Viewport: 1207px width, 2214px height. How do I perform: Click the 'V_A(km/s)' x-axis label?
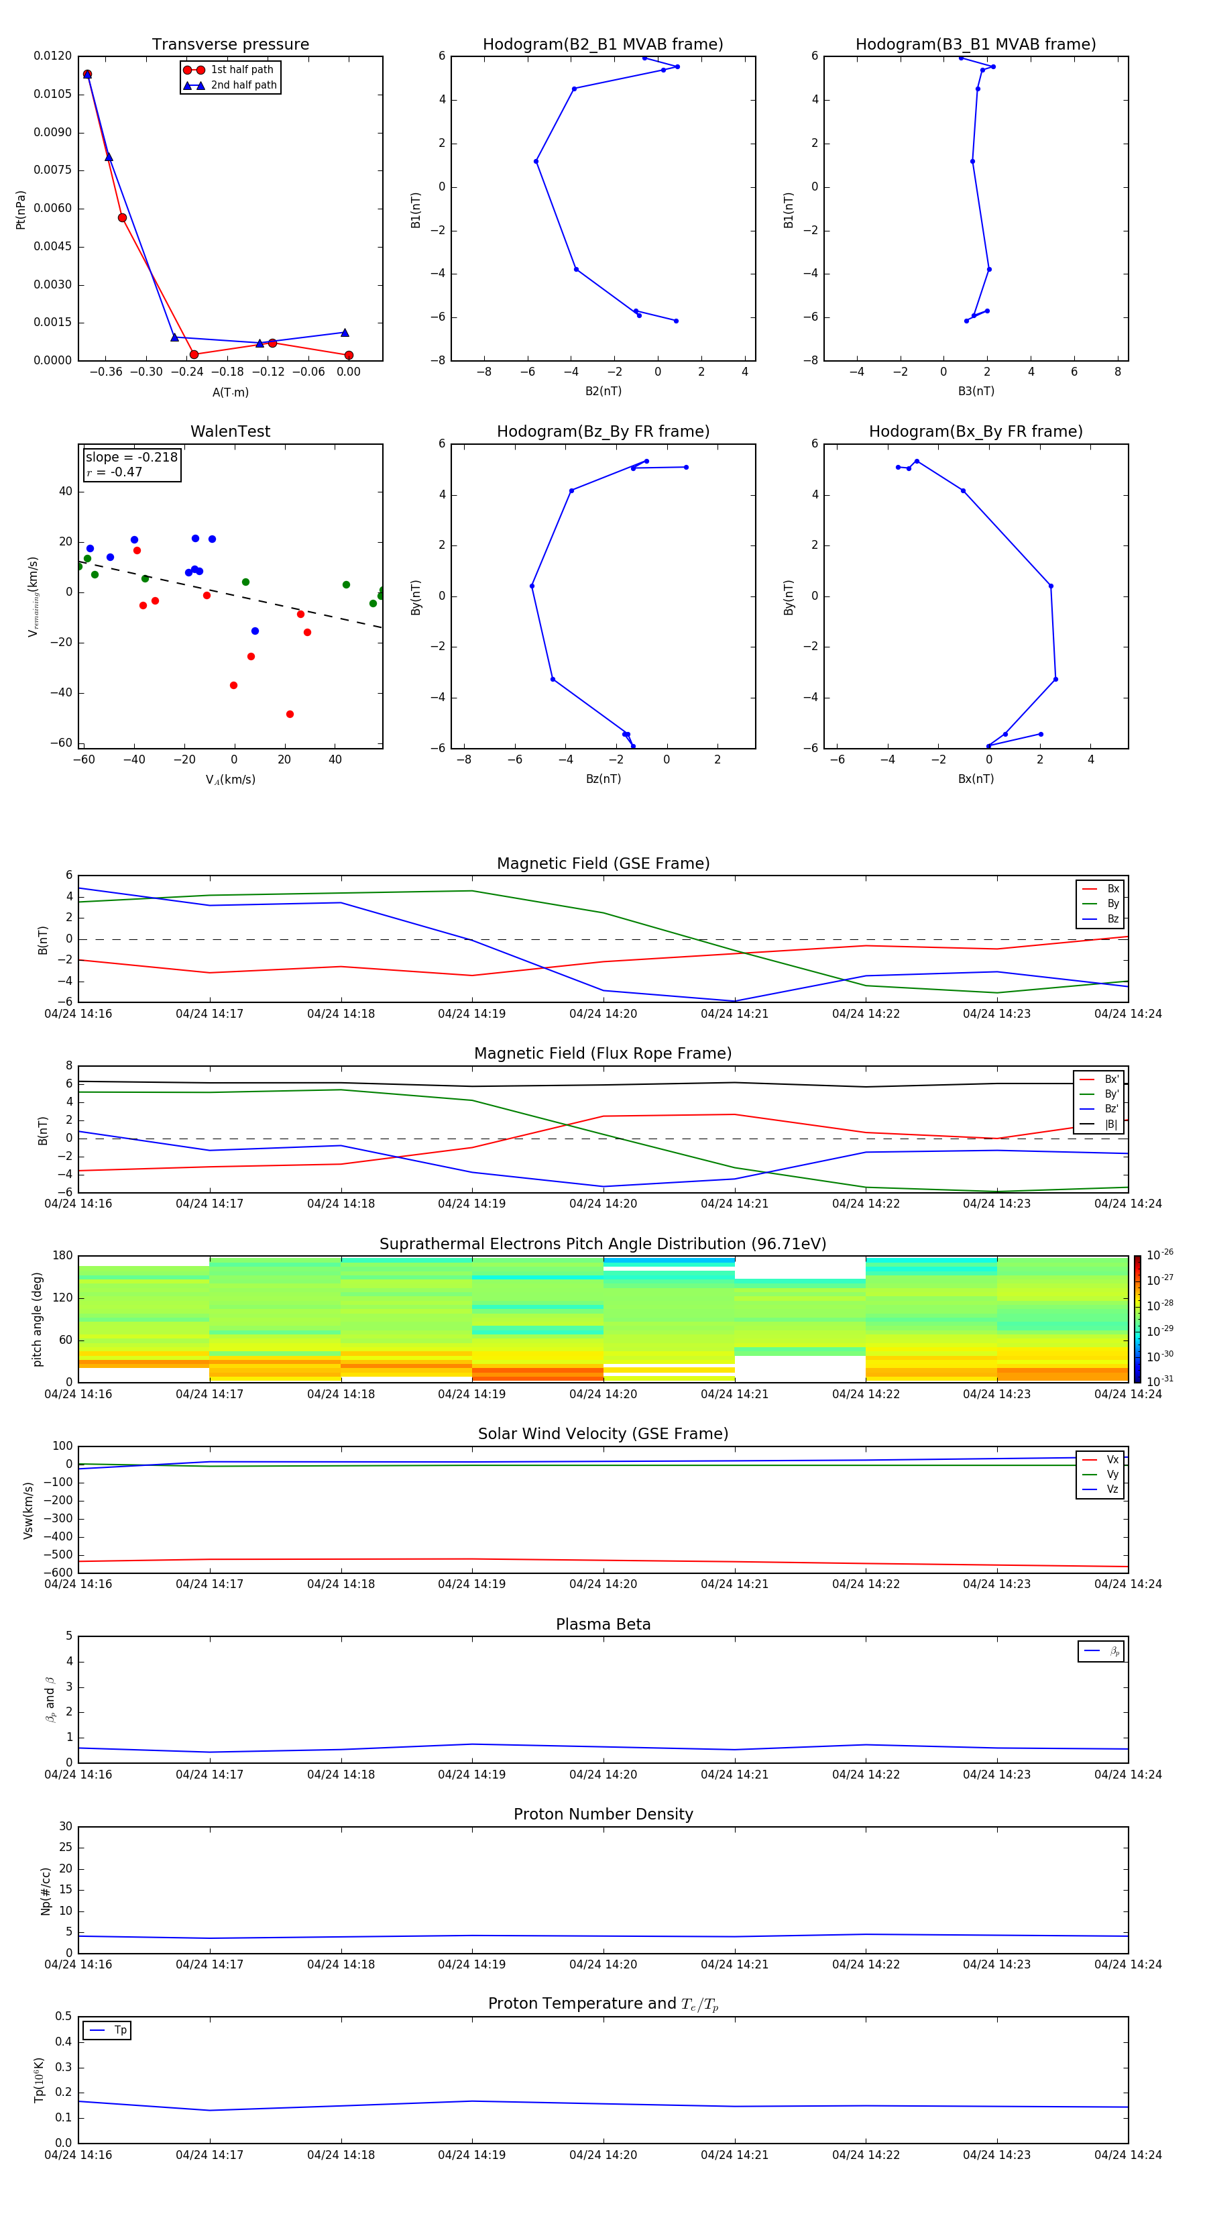[230, 780]
